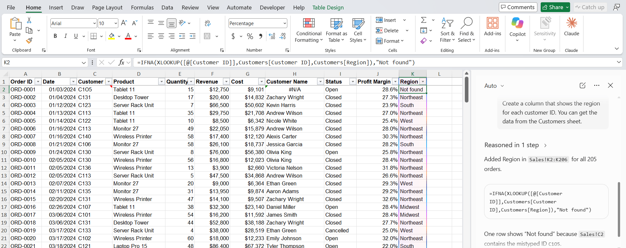
Task: Open the Format cells button
Action: pos(390,41)
